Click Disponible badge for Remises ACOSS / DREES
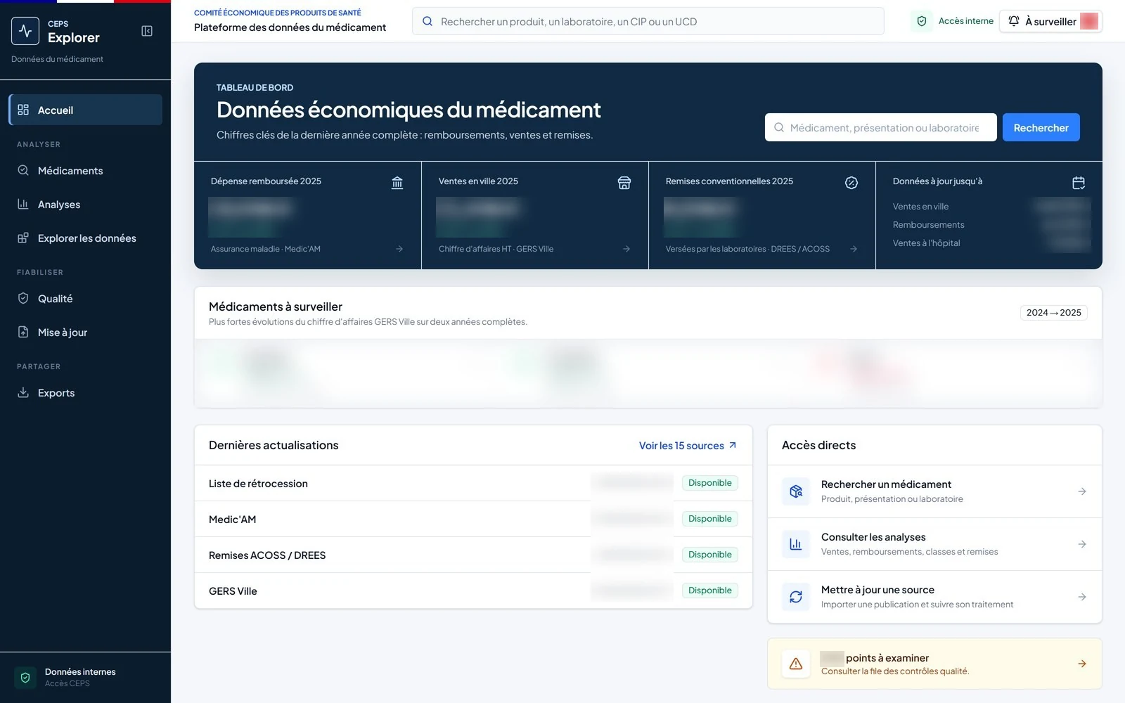The image size is (1125, 703). [x=709, y=555]
